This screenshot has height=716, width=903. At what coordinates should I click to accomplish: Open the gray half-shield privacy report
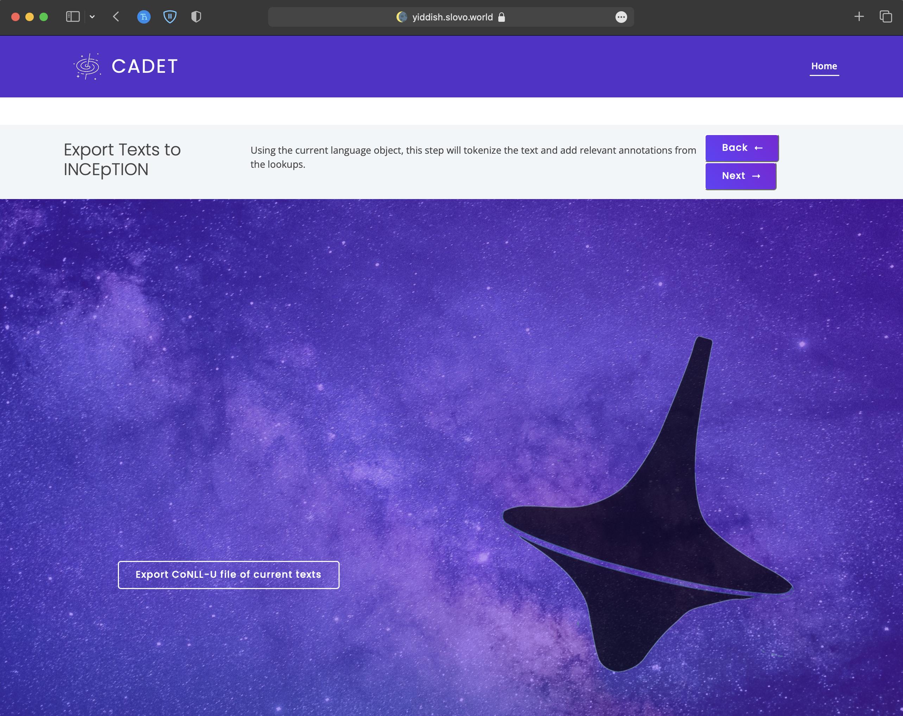coord(196,17)
